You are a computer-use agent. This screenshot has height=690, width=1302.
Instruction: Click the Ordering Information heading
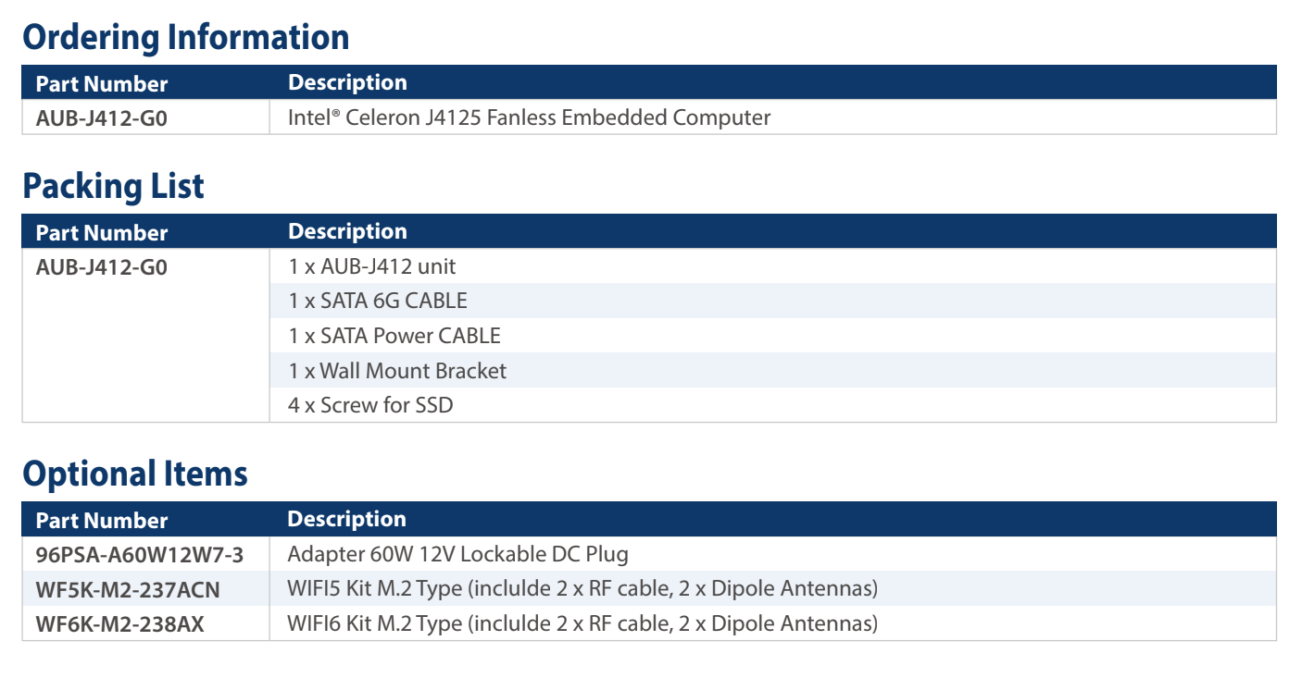click(186, 37)
